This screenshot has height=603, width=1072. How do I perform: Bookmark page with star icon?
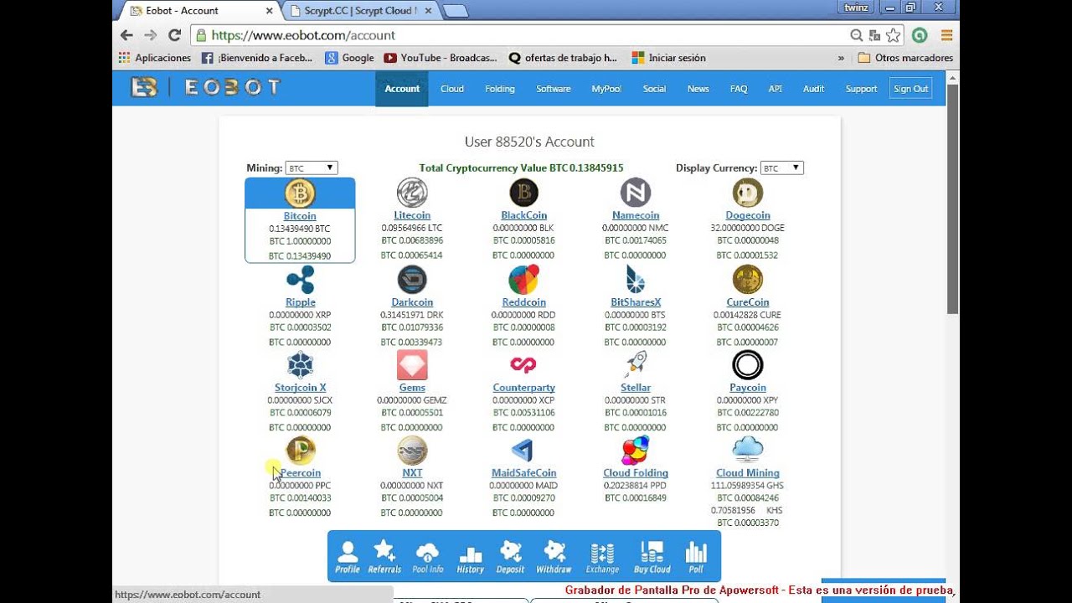point(894,35)
